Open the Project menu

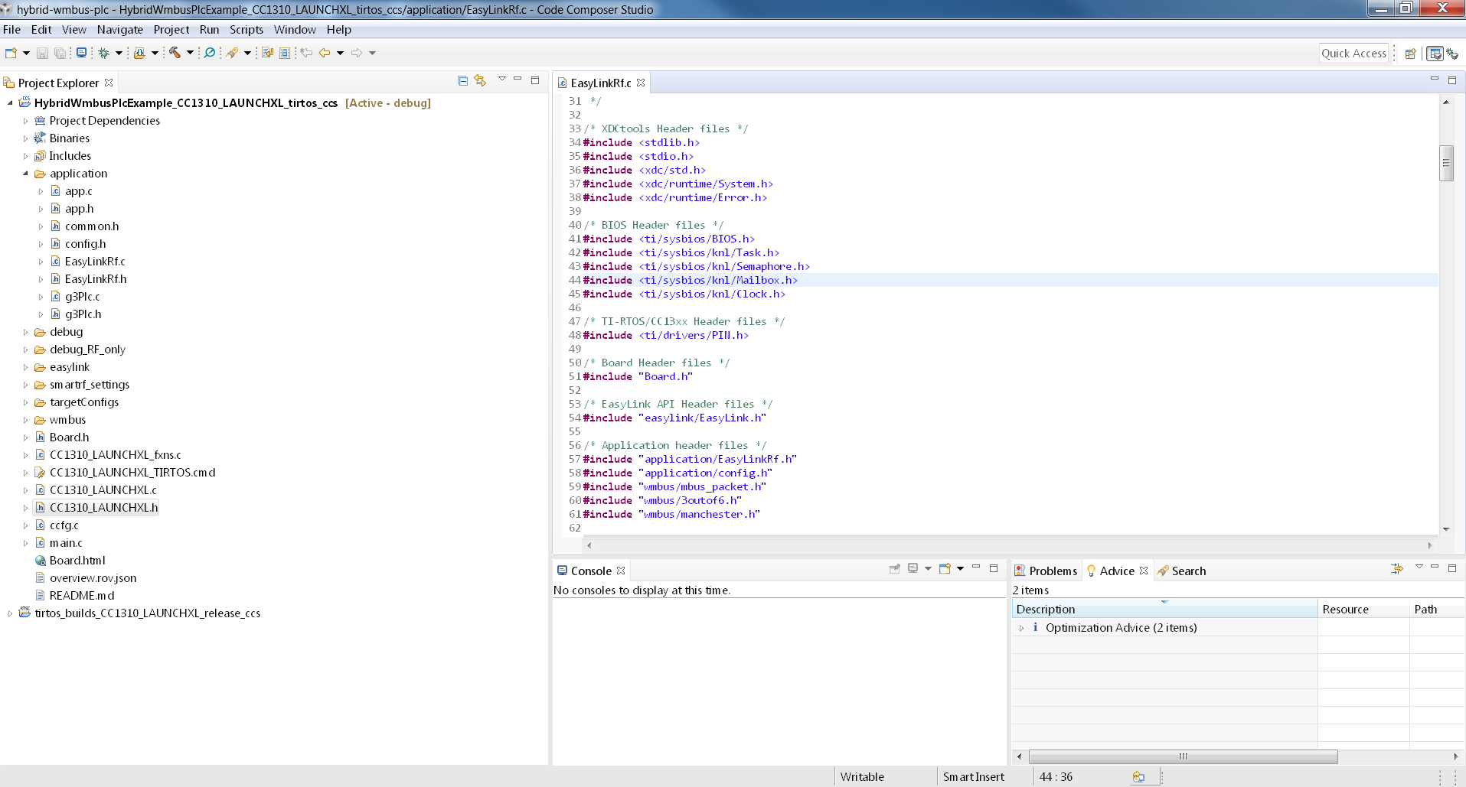point(171,30)
